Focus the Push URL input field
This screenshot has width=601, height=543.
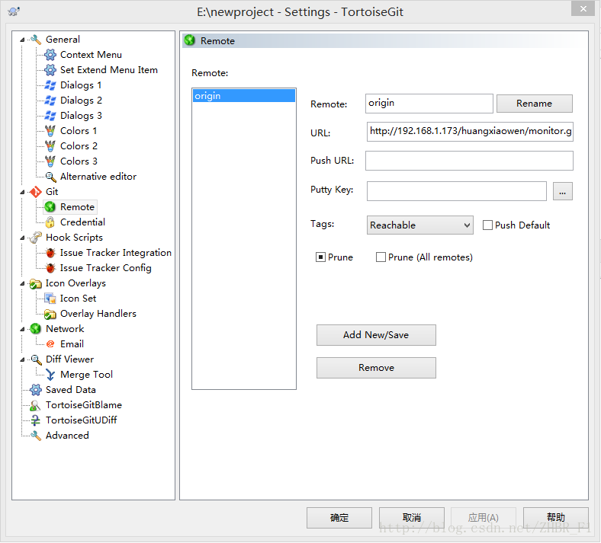point(470,161)
